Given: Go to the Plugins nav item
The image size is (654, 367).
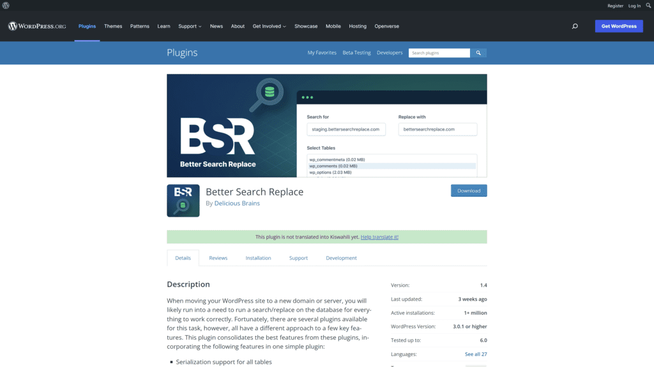Looking at the screenshot, I should pos(87,26).
